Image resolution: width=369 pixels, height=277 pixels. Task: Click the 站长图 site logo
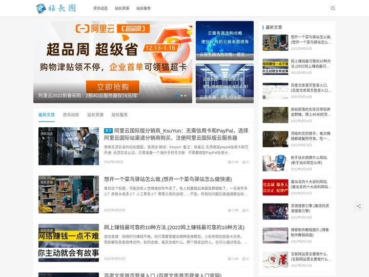(x=56, y=8)
